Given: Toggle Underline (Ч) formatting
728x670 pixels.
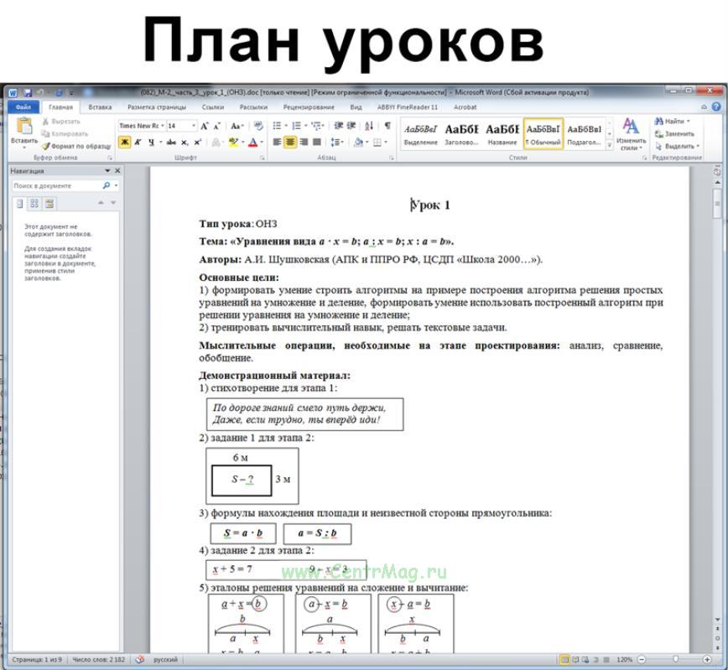Looking at the screenshot, I should (x=151, y=142).
